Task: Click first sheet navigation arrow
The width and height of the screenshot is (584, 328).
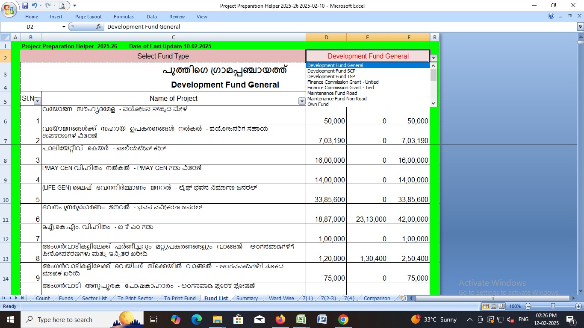Action: (4, 298)
